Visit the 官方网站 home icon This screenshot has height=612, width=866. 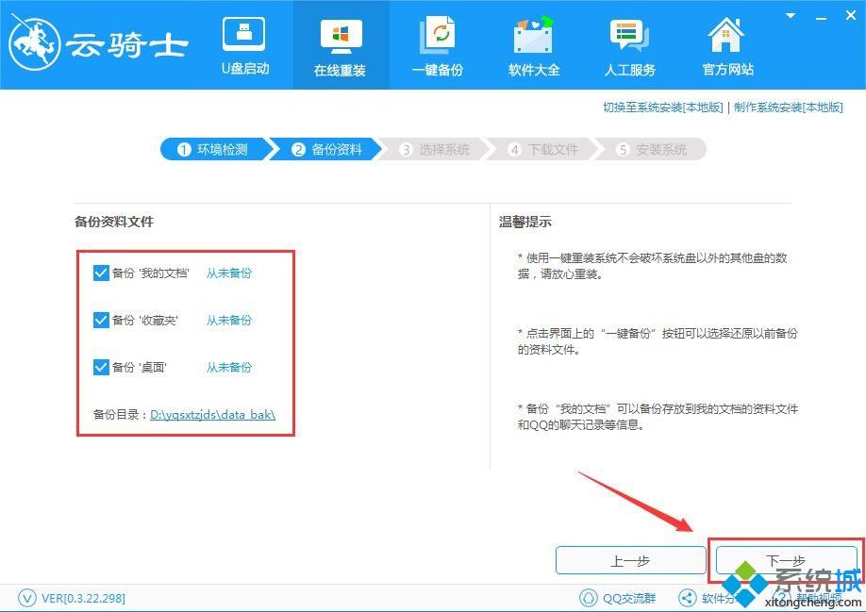tap(727, 37)
